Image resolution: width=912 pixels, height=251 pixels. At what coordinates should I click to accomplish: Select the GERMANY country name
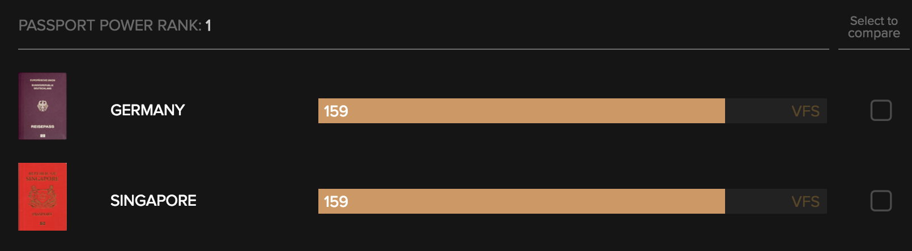pyautogui.click(x=148, y=110)
